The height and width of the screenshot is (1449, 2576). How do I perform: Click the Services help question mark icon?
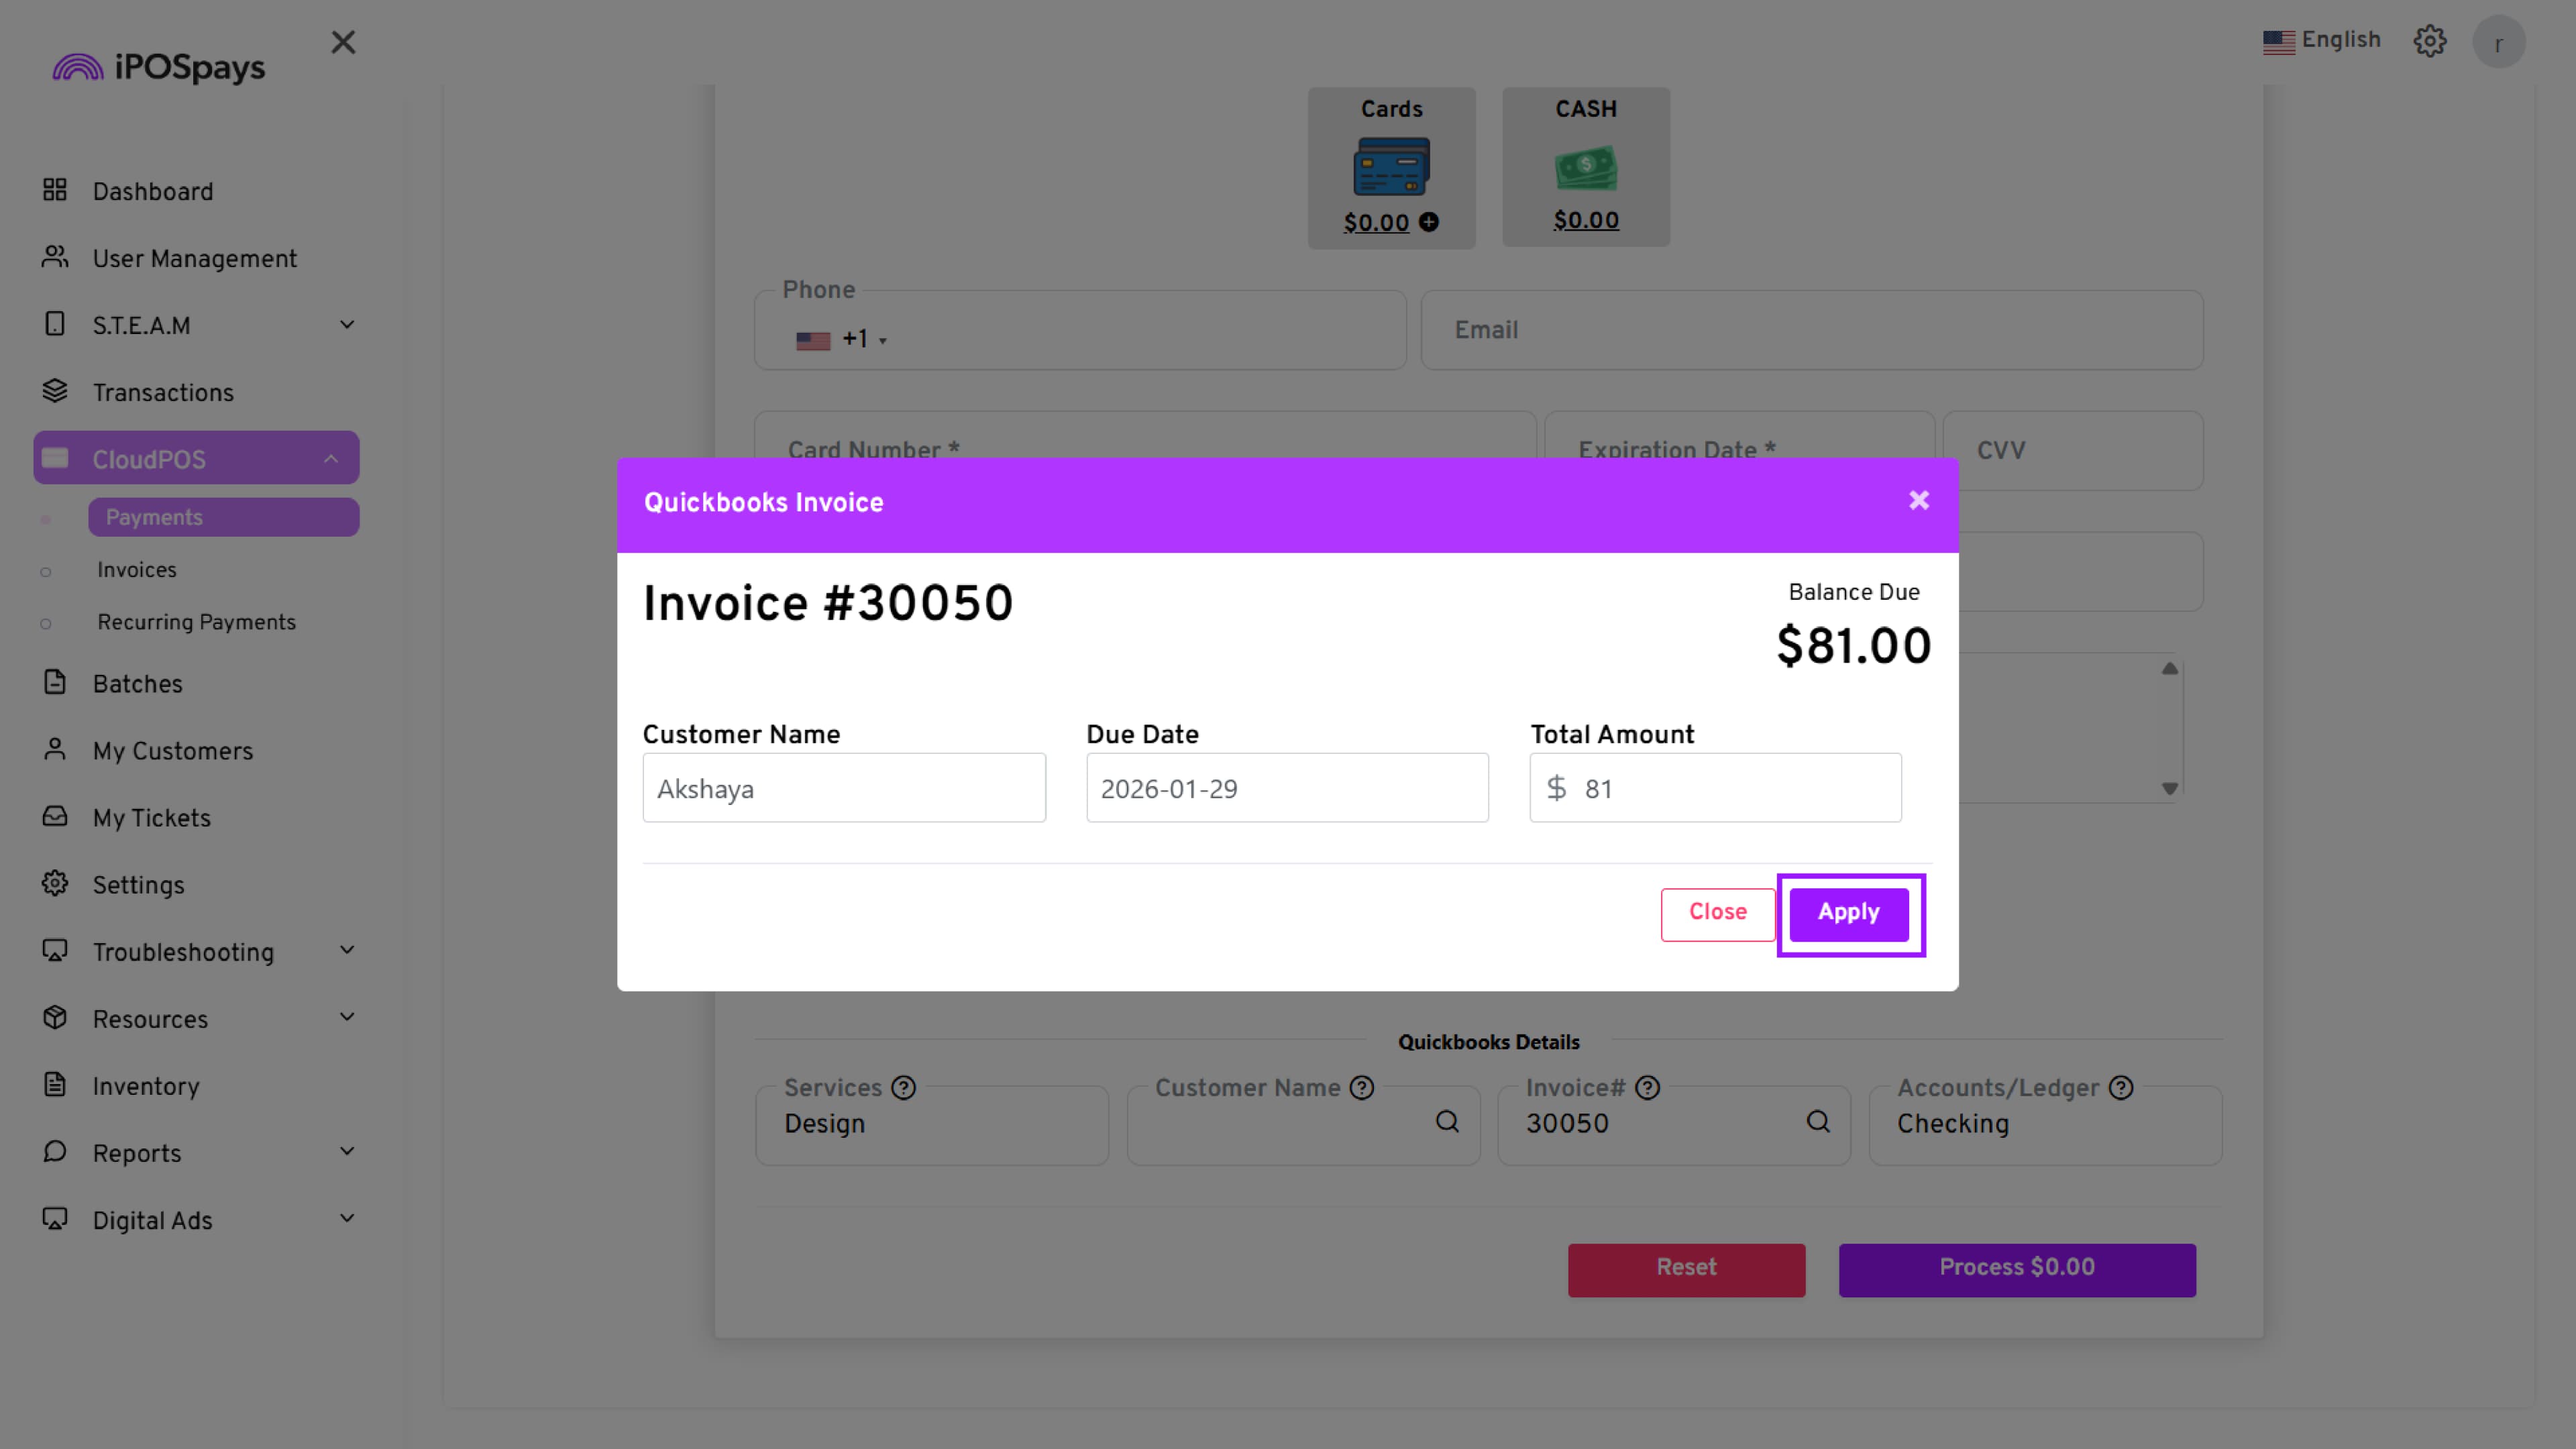point(903,1087)
